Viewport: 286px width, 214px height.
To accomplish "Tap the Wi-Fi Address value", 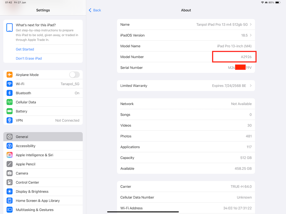I will pyautogui.click(x=237, y=208).
